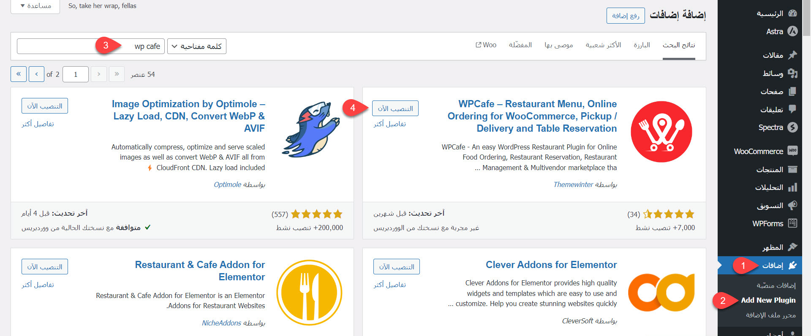Switch to the موصى بها tab

point(558,45)
